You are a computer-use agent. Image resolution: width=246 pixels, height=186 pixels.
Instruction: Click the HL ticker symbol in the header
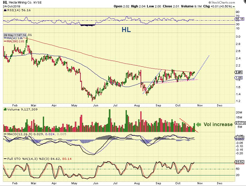click(x=5, y=2)
